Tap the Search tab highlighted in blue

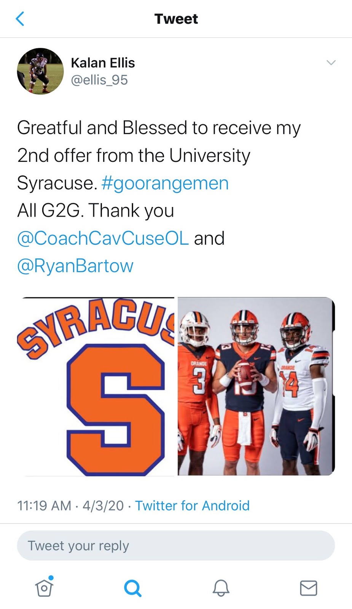132,588
